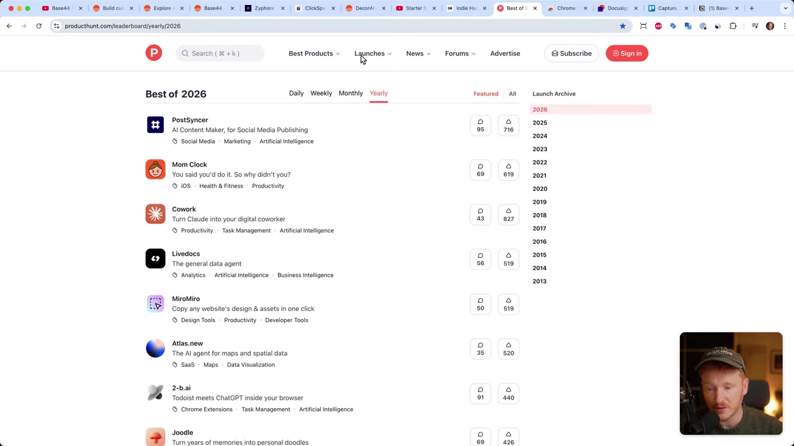Select 2026 in Launch Archive
The height and width of the screenshot is (446, 794).
click(591, 110)
